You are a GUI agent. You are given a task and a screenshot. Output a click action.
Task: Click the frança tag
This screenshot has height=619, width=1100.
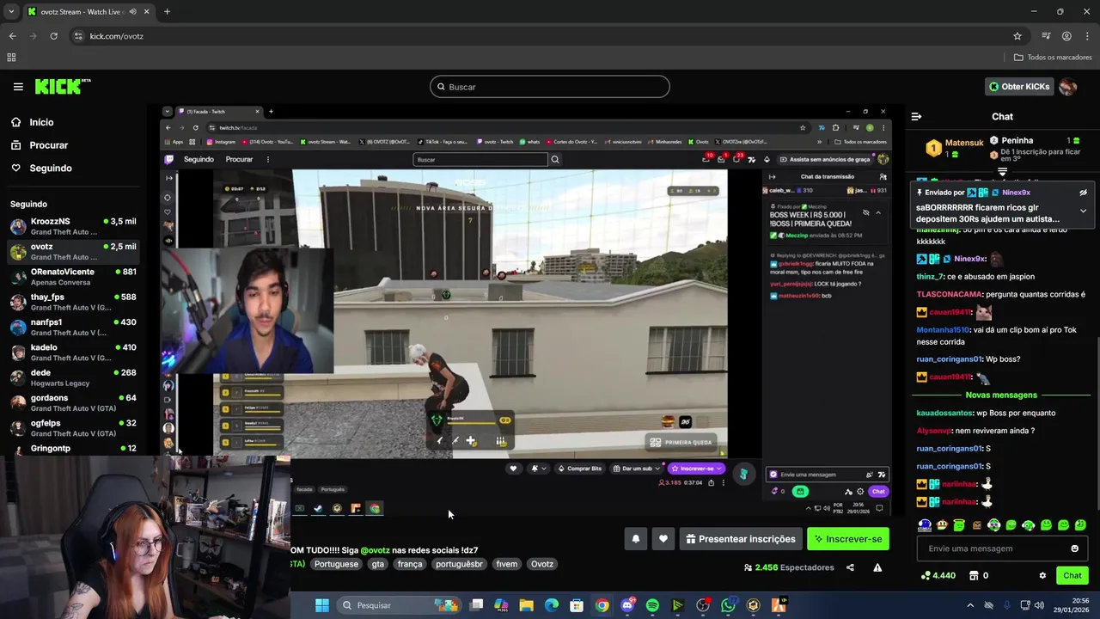pyautogui.click(x=410, y=564)
